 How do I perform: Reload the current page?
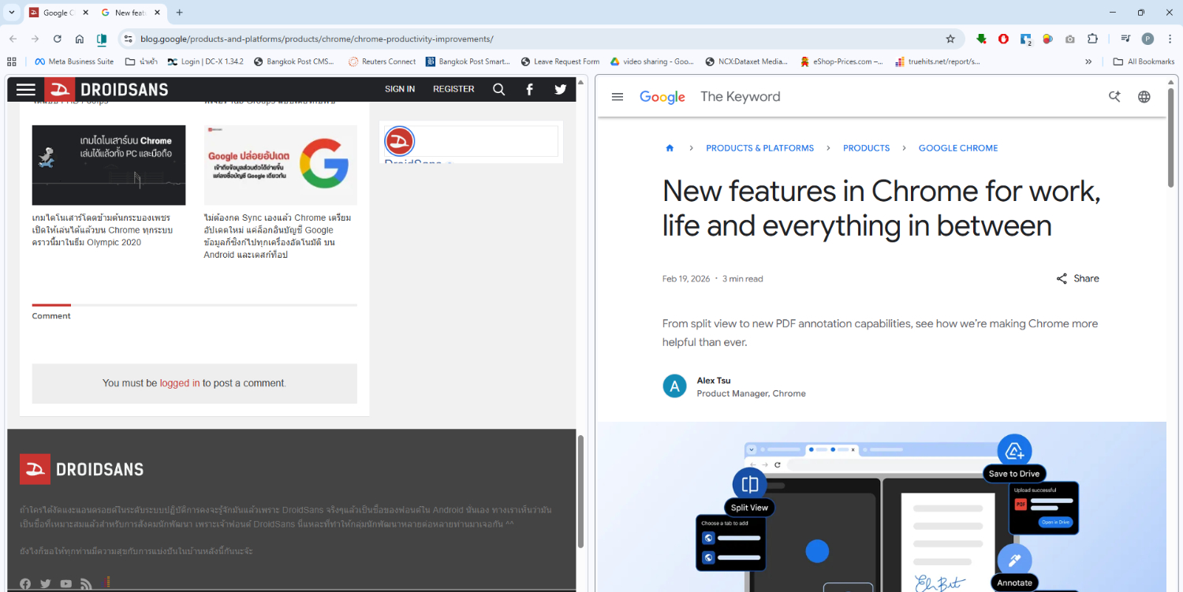click(57, 39)
